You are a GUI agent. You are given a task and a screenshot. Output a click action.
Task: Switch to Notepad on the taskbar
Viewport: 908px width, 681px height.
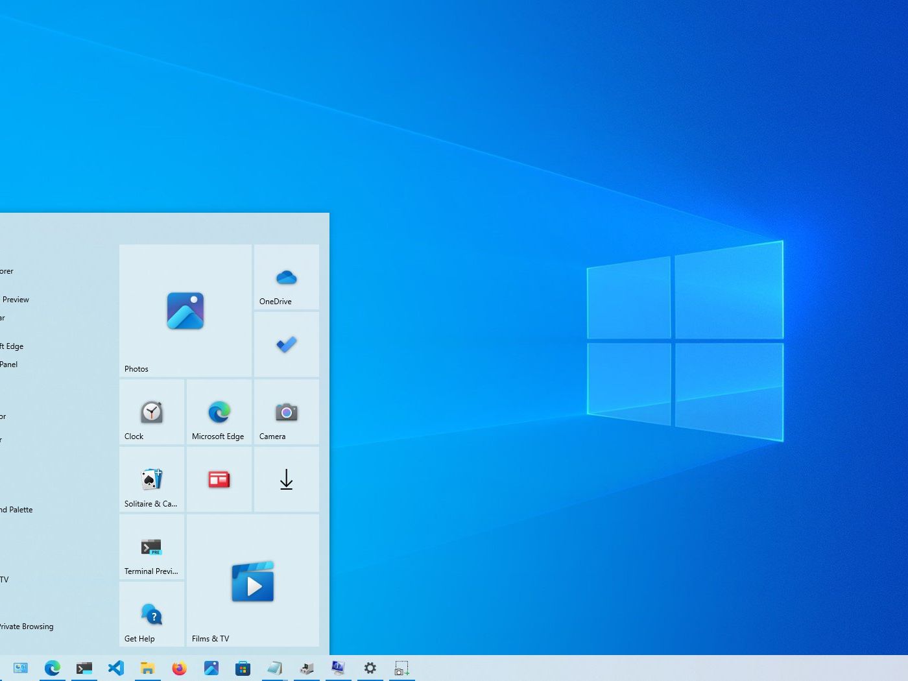click(x=275, y=668)
